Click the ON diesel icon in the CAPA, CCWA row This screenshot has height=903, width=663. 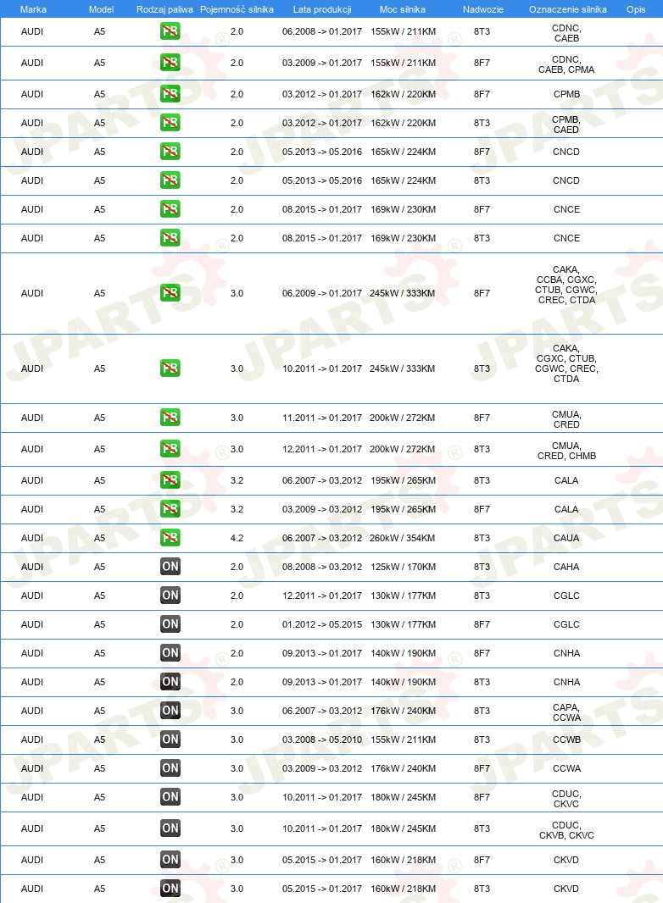(170, 711)
